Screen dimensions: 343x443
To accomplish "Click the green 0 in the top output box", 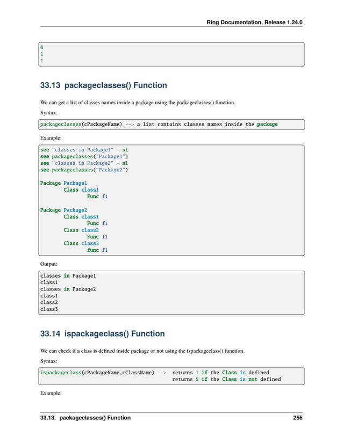I will [42, 47].
